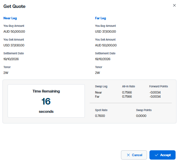Click the Swap Points label
This screenshot has width=179, height=162.
[x=144, y=110]
